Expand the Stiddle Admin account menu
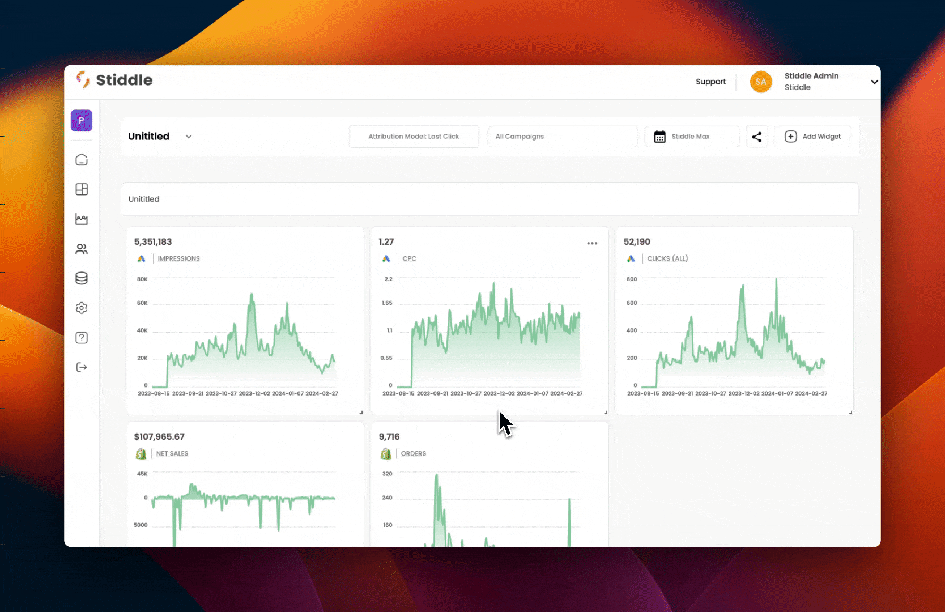This screenshot has width=945, height=612. pyautogui.click(x=874, y=82)
